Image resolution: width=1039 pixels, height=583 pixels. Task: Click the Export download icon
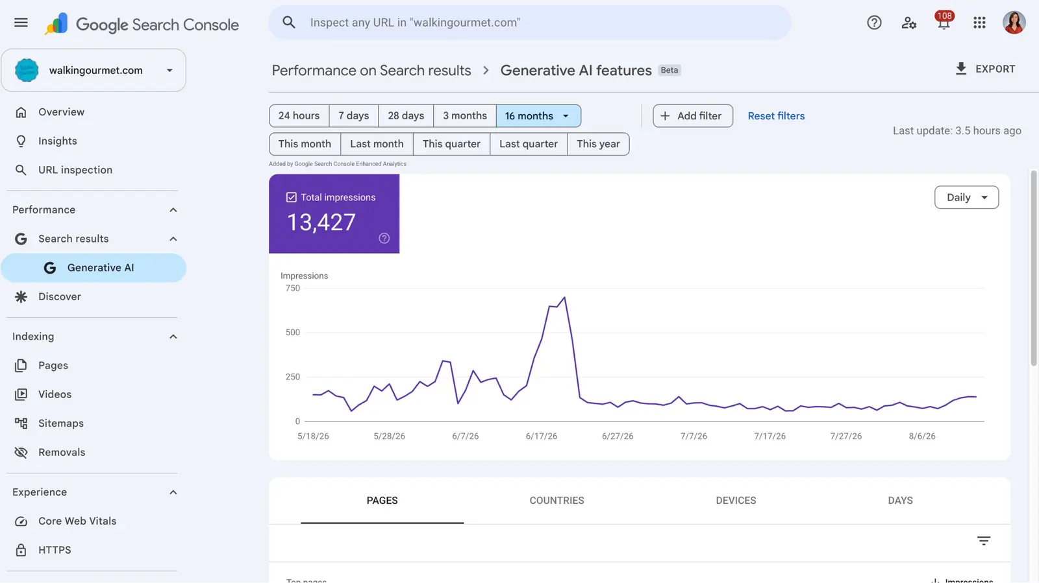point(961,69)
